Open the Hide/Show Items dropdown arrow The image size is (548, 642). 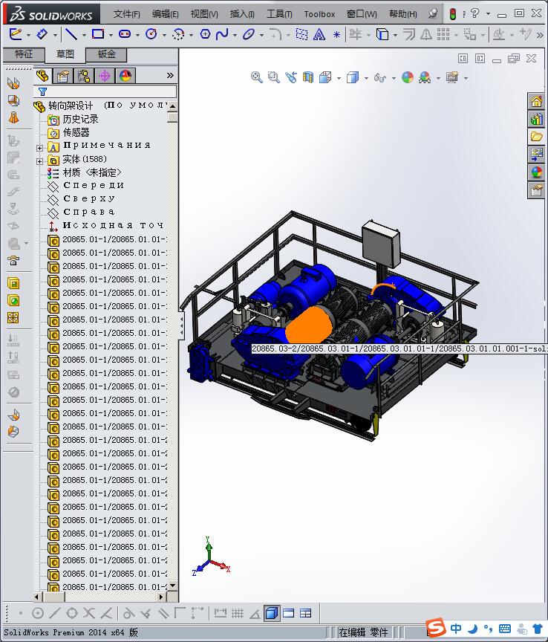click(394, 78)
